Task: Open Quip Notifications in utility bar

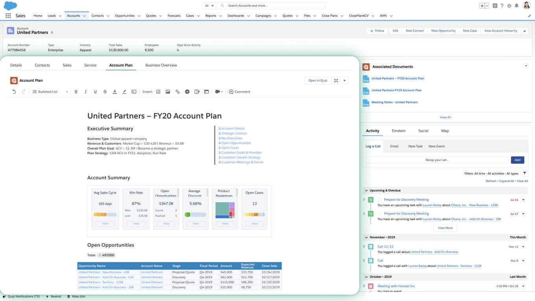Action: 21,296
